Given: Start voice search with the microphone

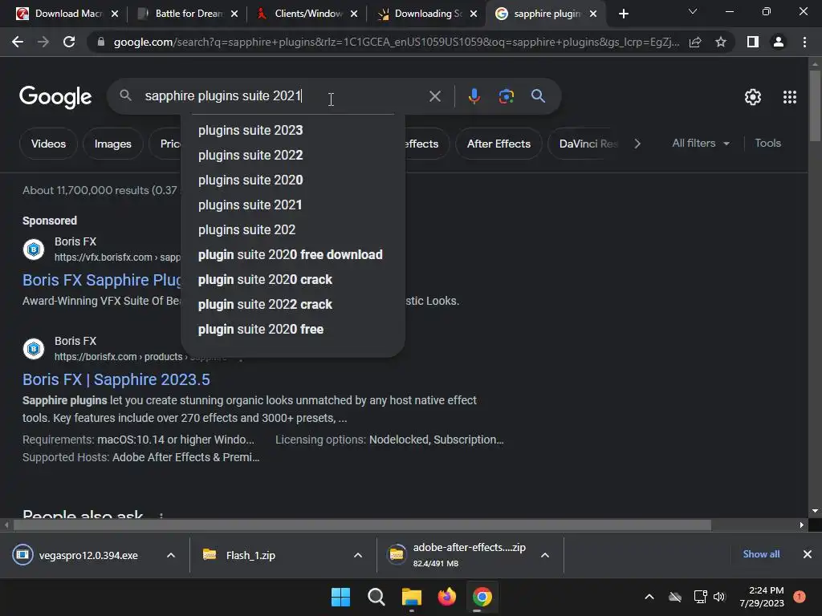Looking at the screenshot, I should [474, 96].
